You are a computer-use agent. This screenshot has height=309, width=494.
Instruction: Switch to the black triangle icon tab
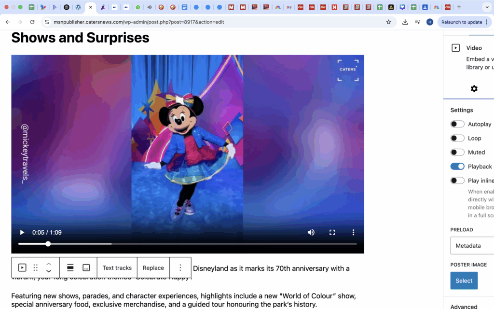coord(391,7)
